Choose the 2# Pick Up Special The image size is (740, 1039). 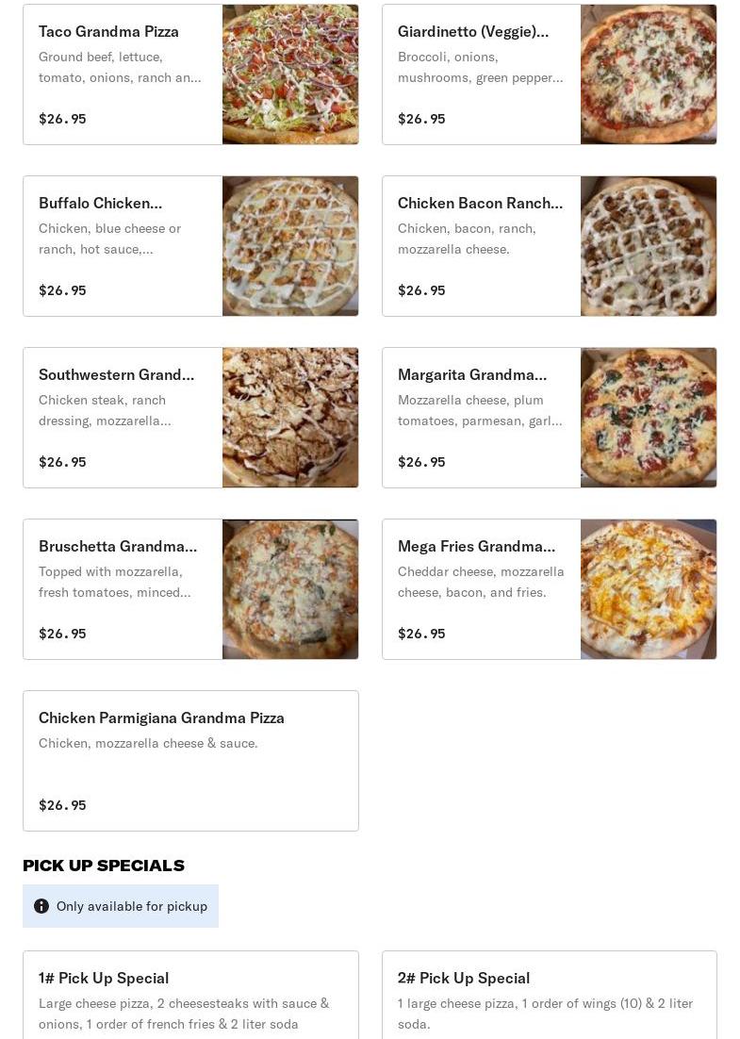pos(464,978)
